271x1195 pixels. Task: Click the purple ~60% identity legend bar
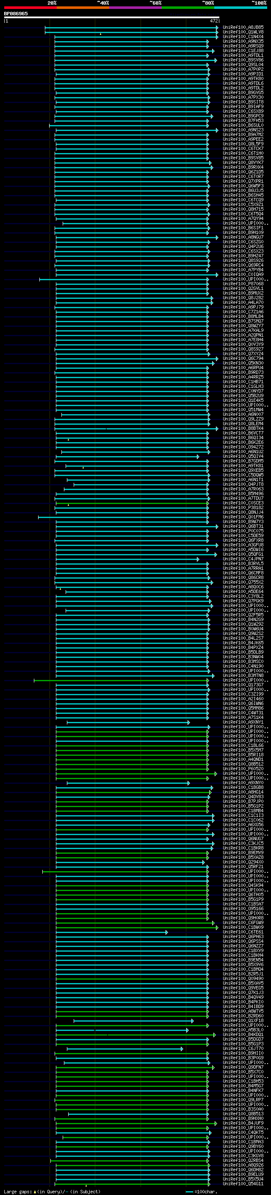[135, 8]
